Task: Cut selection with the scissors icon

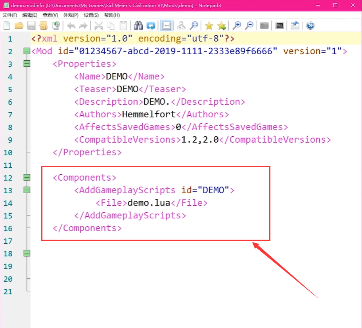Action: pos(99,26)
